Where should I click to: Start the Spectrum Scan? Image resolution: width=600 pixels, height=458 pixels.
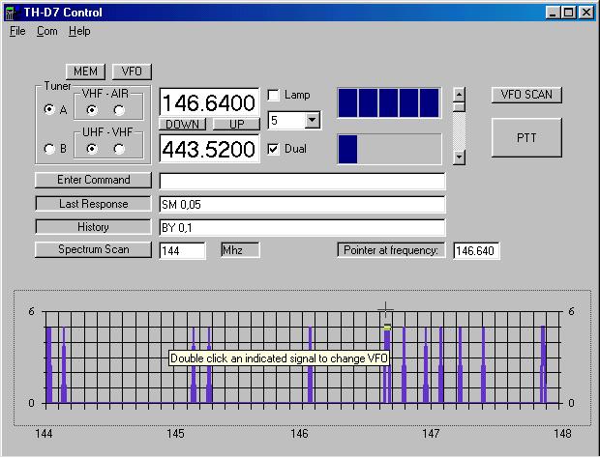[93, 249]
